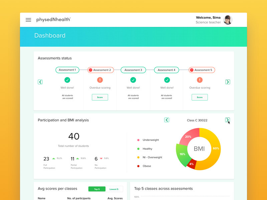This screenshot has height=200, width=267.
Task: Click the green checkmark under Assessment 4
Action: (x=167, y=80)
